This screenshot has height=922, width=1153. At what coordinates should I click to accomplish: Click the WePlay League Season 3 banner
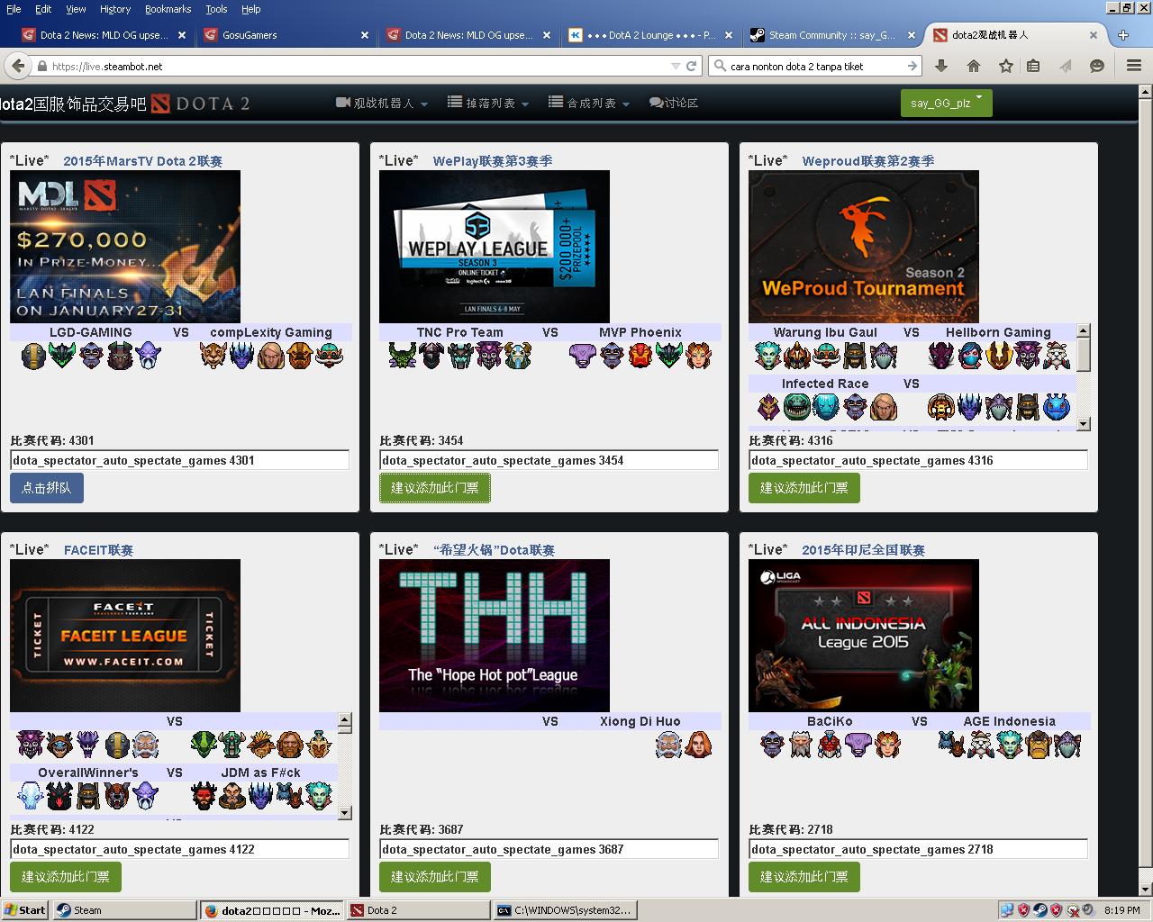(x=494, y=246)
